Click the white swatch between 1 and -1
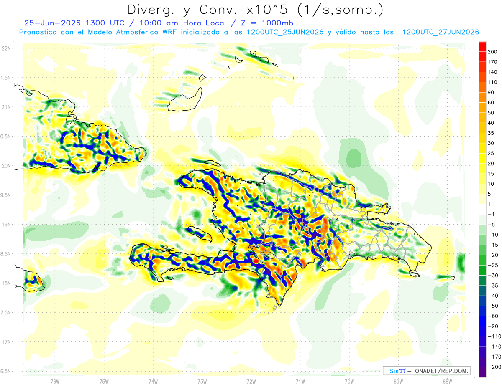 tap(482, 209)
